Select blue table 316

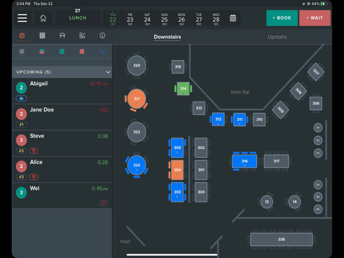pyautogui.click(x=245, y=161)
